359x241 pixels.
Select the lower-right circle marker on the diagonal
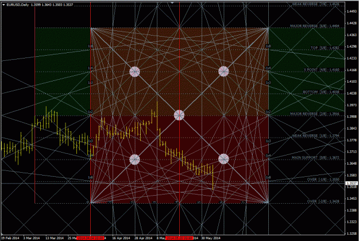coord(223,159)
